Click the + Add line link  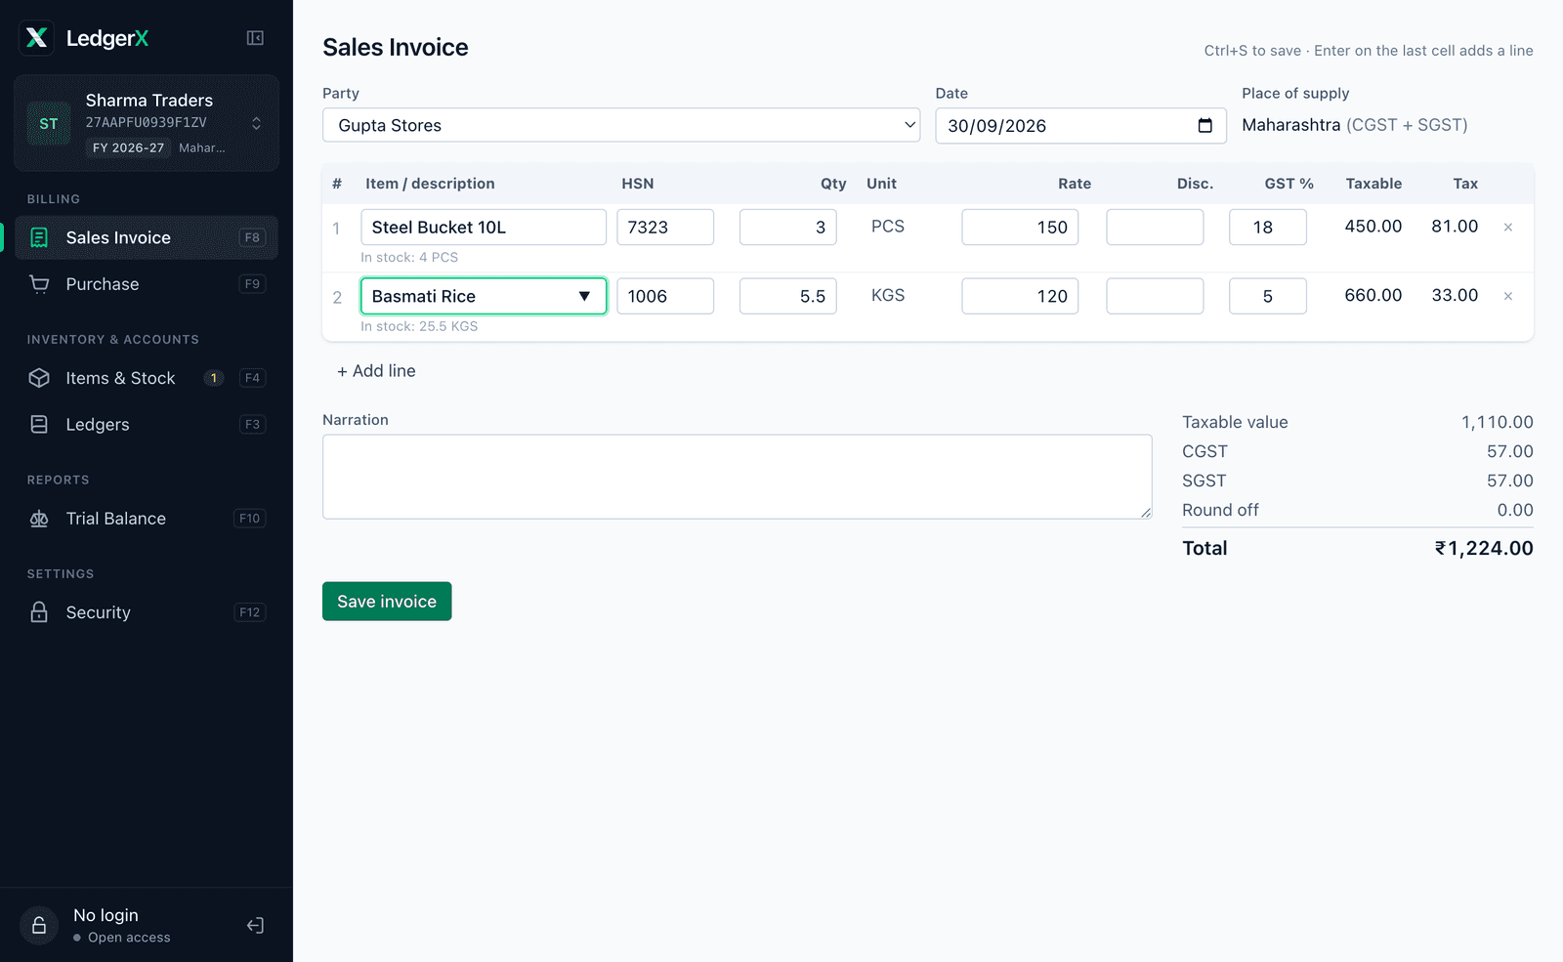pyautogui.click(x=376, y=371)
